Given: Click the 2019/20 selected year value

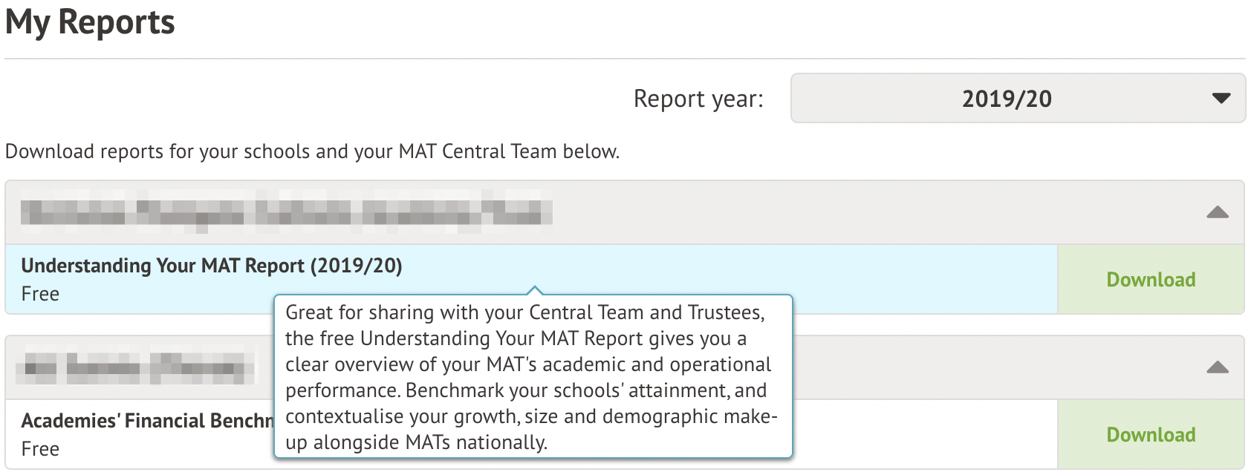Looking at the screenshot, I should (1007, 99).
